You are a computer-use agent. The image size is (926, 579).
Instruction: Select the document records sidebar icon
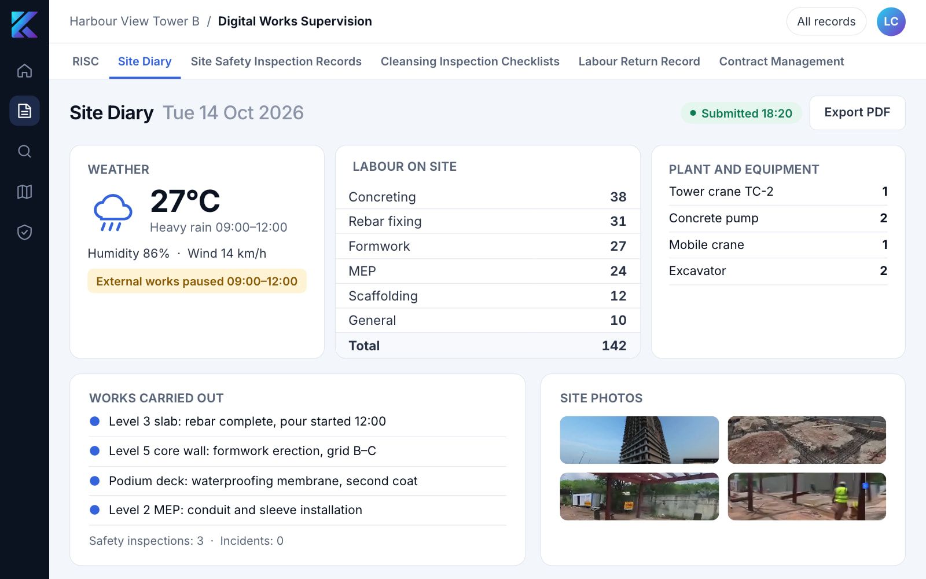coord(24,111)
